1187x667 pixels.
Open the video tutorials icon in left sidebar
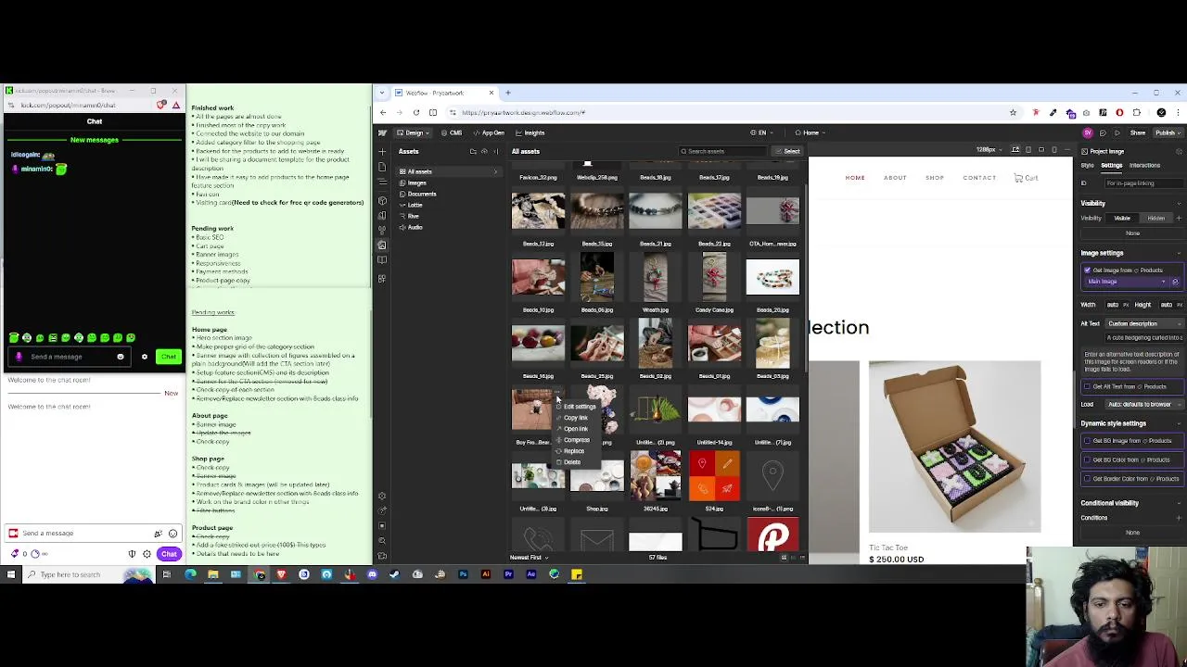[382, 556]
